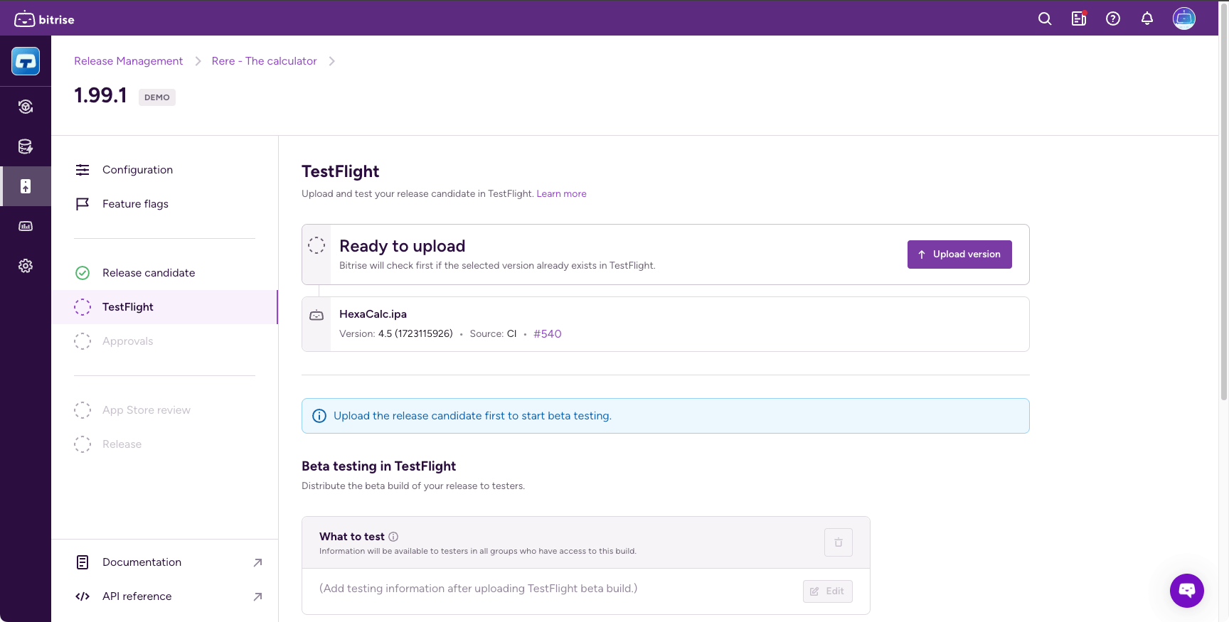1229x622 pixels.
Task: Click the Edit testing information button
Action: click(x=828, y=591)
